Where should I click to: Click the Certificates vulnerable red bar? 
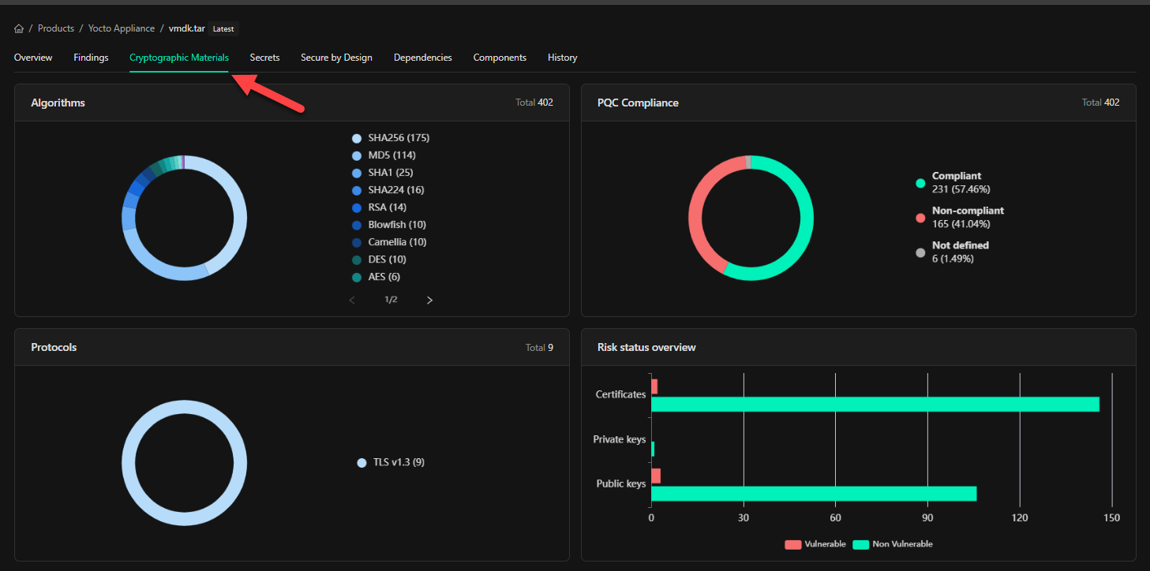(x=654, y=386)
